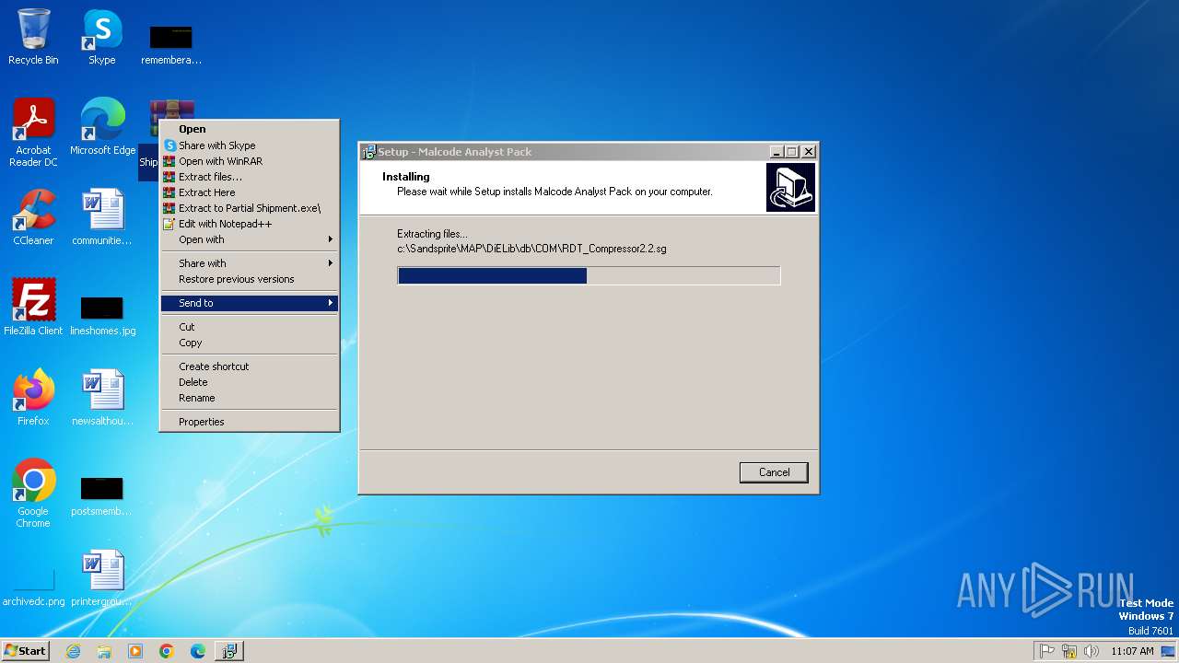Choose Share with Skype

(250, 145)
